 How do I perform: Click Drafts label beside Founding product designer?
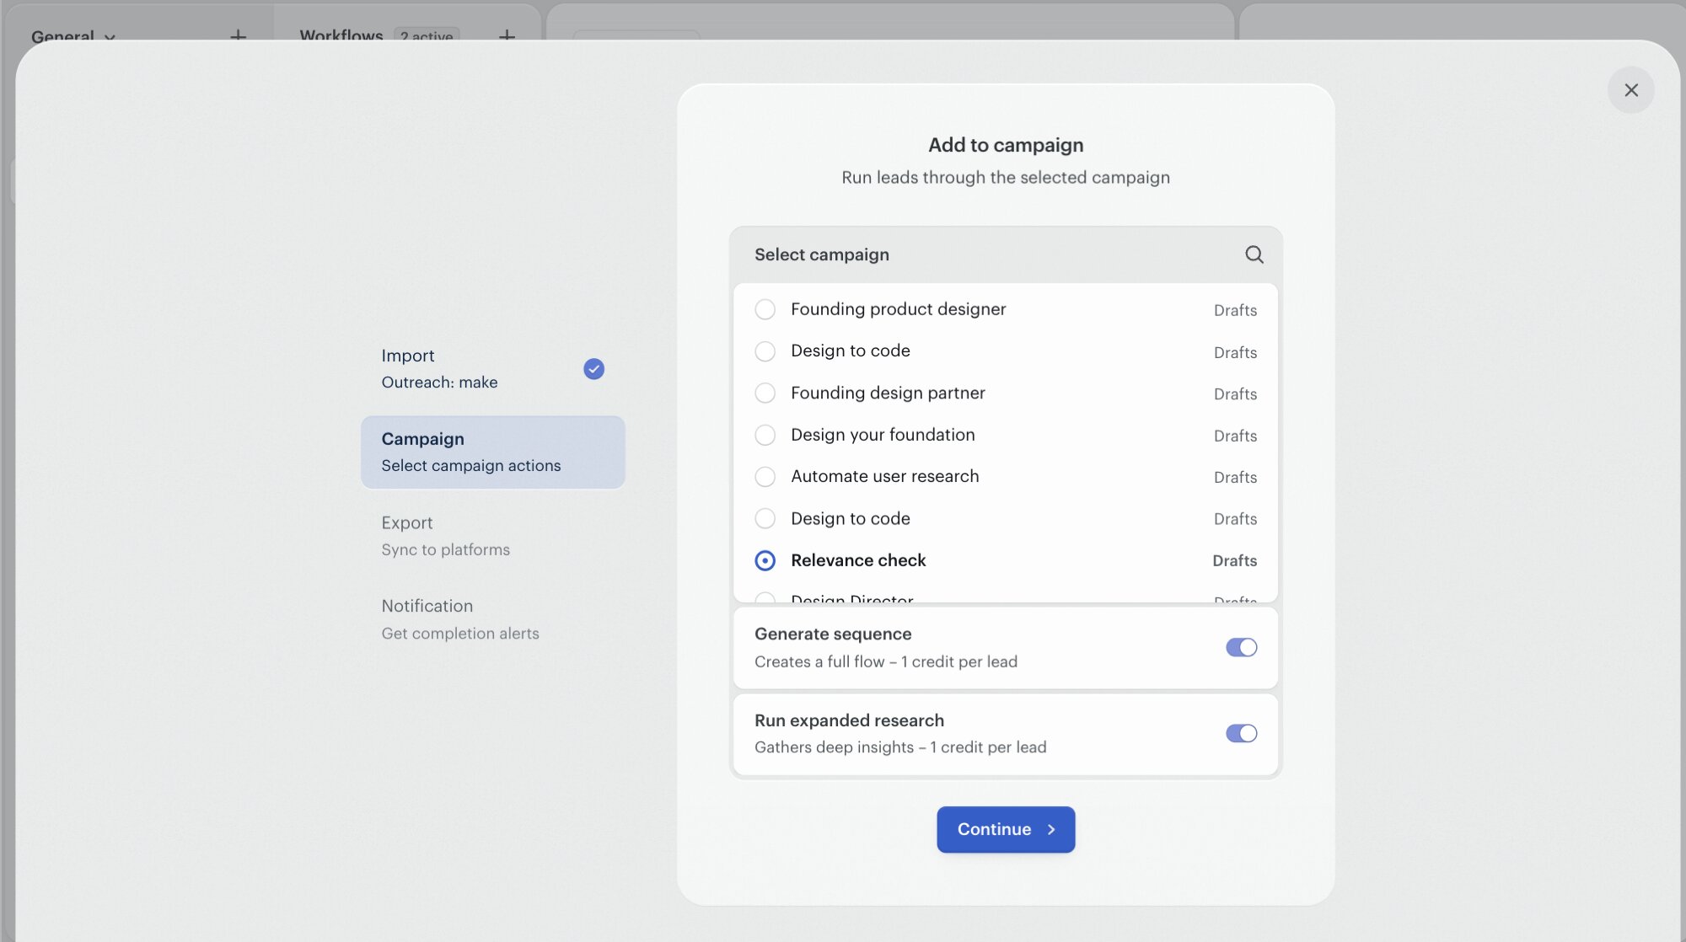tap(1235, 310)
